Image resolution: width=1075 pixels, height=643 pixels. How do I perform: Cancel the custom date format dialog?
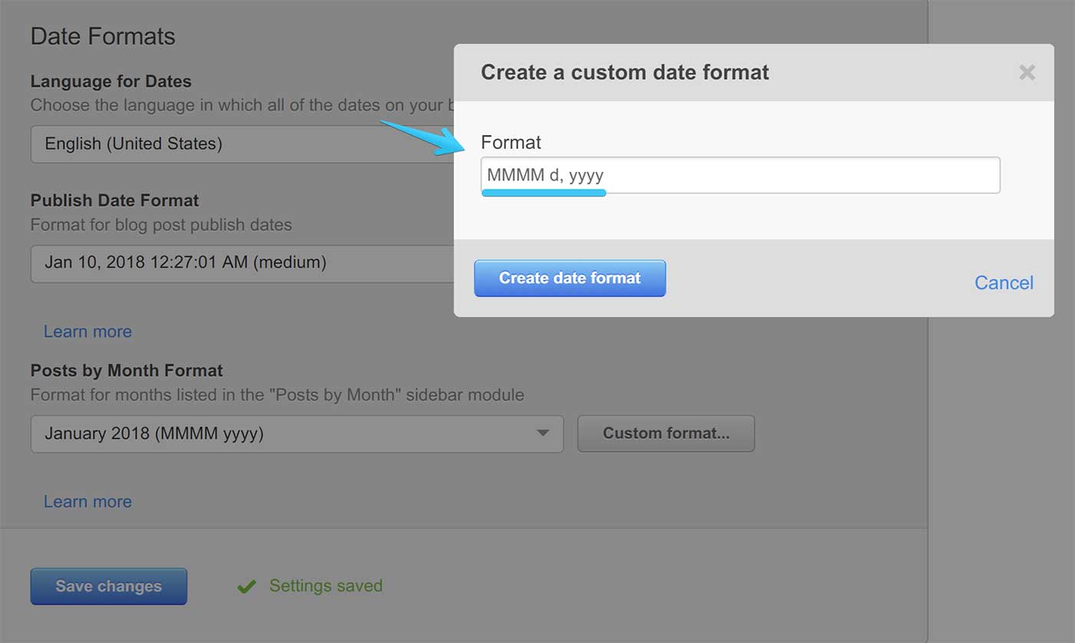1004,282
